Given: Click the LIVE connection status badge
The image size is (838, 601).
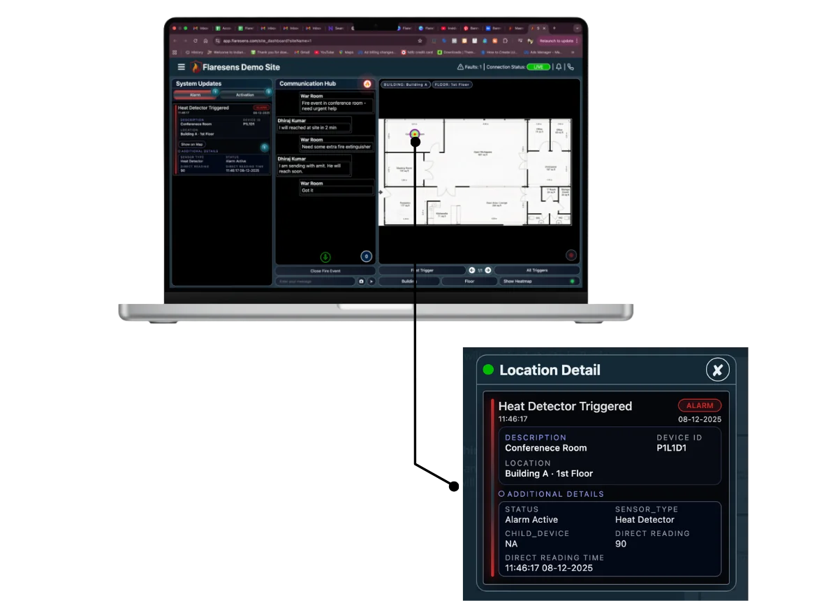Looking at the screenshot, I should coord(539,66).
